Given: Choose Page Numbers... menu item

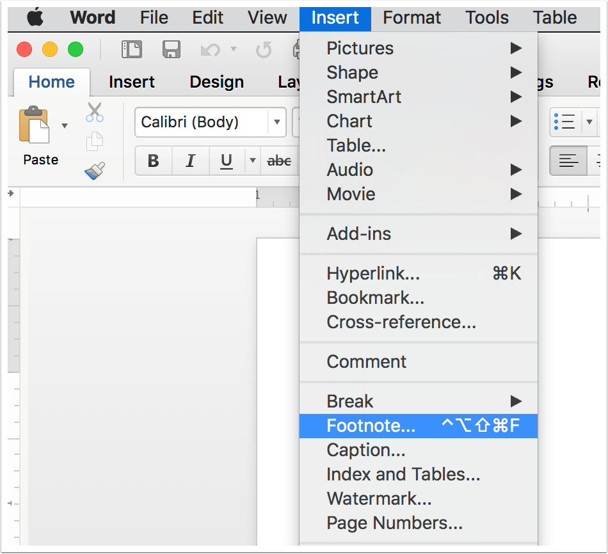Looking at the screenshot, I should (419, 523).
